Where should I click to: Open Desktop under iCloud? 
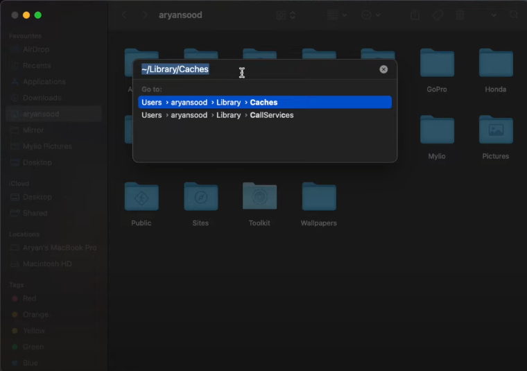[x=54, y=197]
